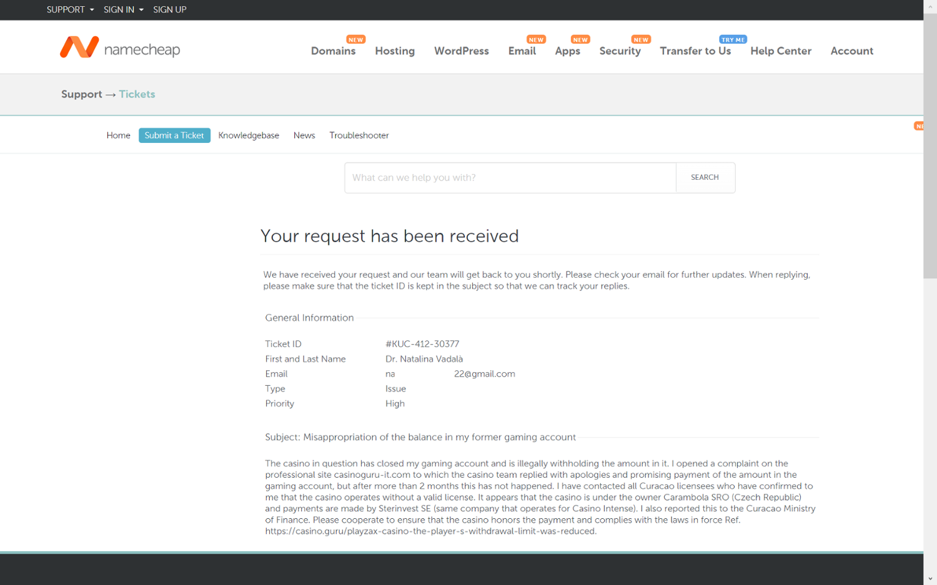Open the WordPress menu
Screen dimensions: 937x585
pyautogui.click(x=462, y=51)
